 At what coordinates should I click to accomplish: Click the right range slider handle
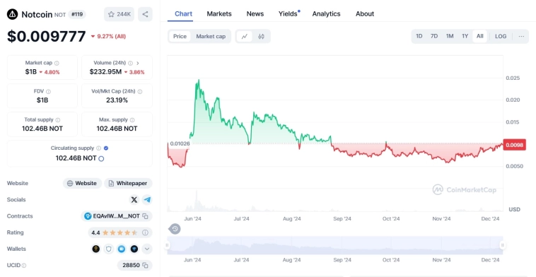[503, 245]
